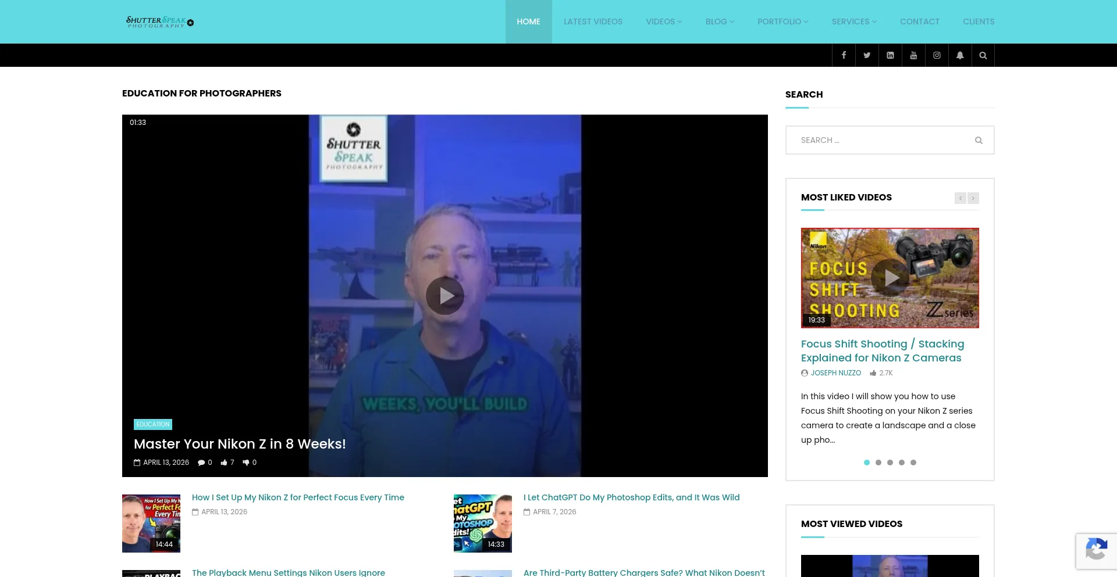Select first carousel dot in Most Liked Videos
The image size is (1117, 577).
867,463
